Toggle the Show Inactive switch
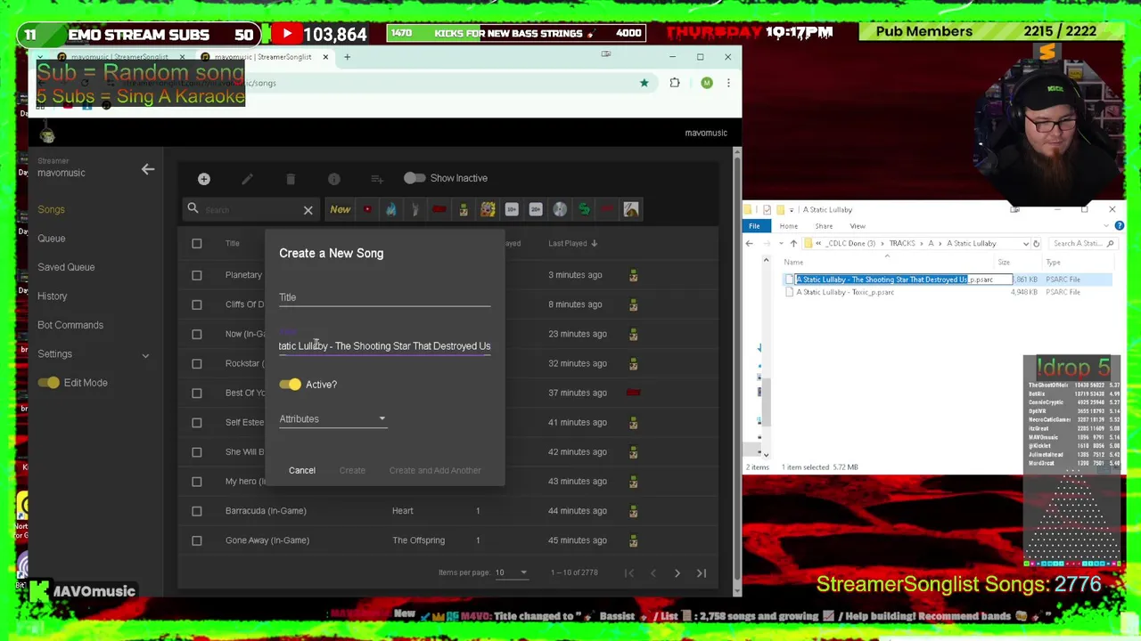Screen dimensions: 1141x641 [x=415, y=178]
